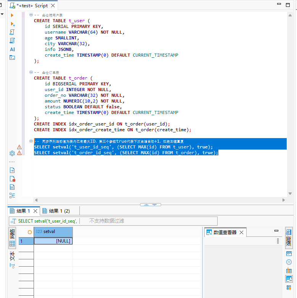Run the whole SQL script icon
The height and width of the screenshot is (298, 297).
point(12,32)
